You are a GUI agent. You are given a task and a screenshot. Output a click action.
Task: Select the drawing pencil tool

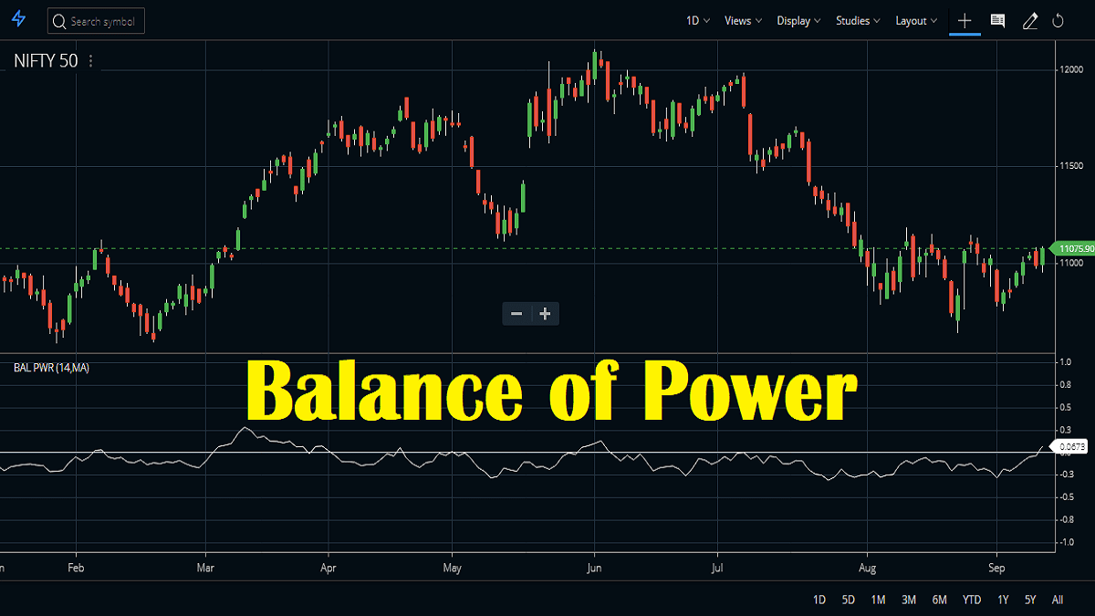(1030, 20)
